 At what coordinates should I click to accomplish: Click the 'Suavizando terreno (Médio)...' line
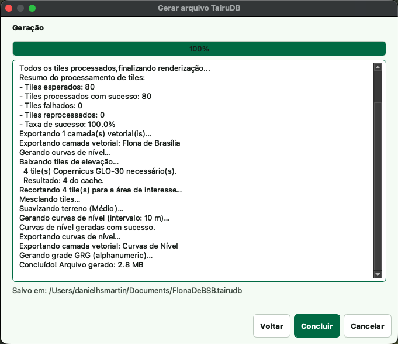click(x=71, y=209)
